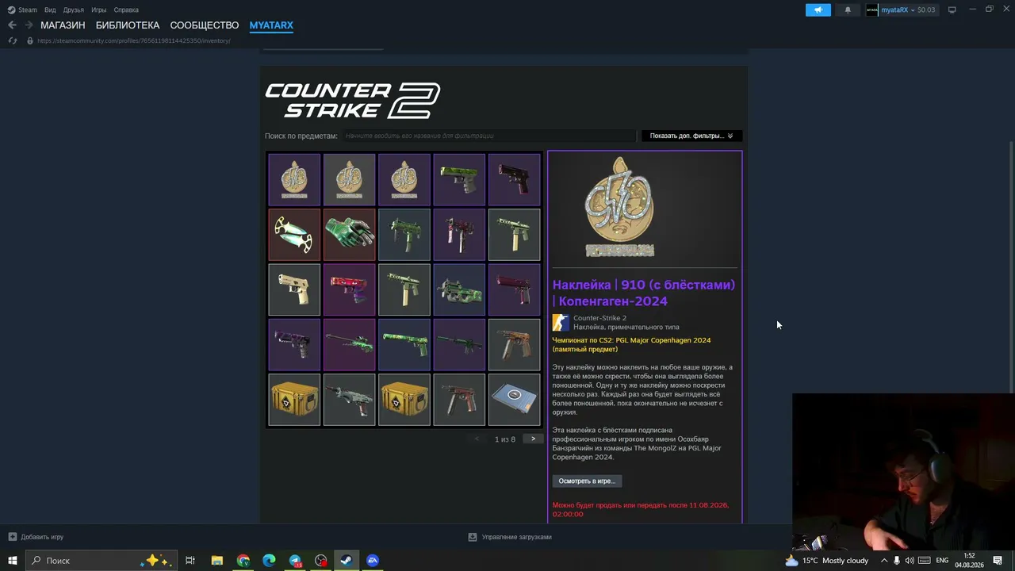Open the Друзья menu
The image size is (1015, 571).
(73, 10)
